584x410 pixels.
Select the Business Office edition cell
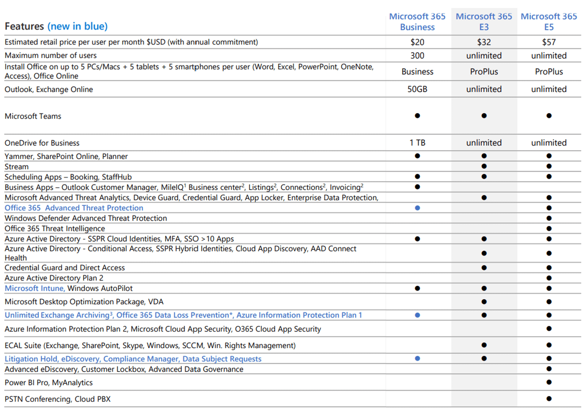tap(417, 72)
